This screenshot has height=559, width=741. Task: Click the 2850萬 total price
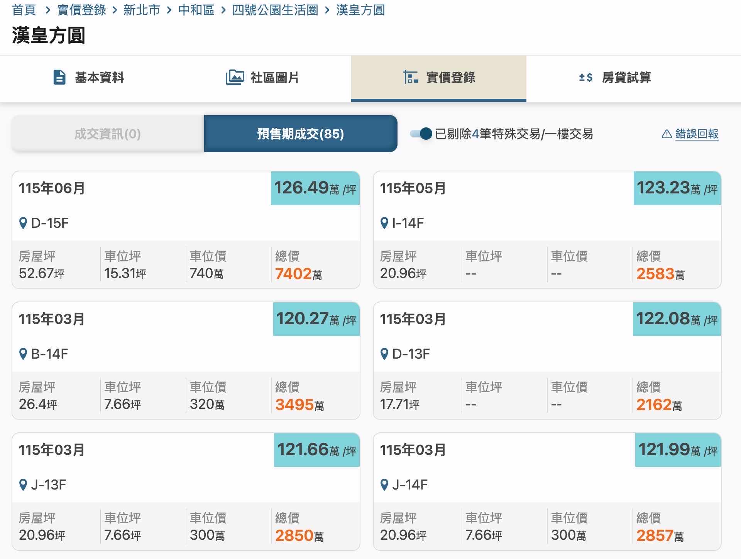pos(299,536)
